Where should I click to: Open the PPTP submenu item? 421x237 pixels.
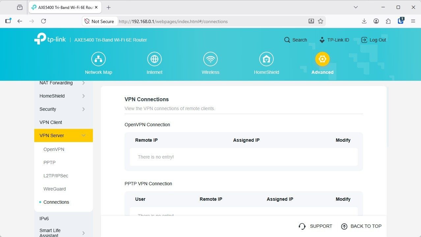pyautogui.click(x=49, y=163)
